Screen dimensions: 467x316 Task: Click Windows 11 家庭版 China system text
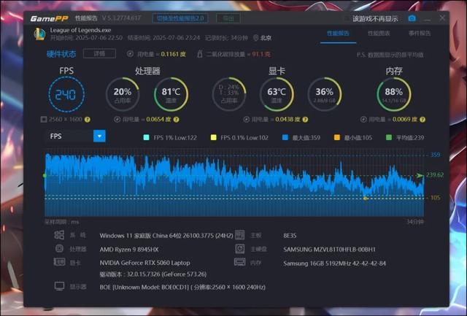coord(166,236)
